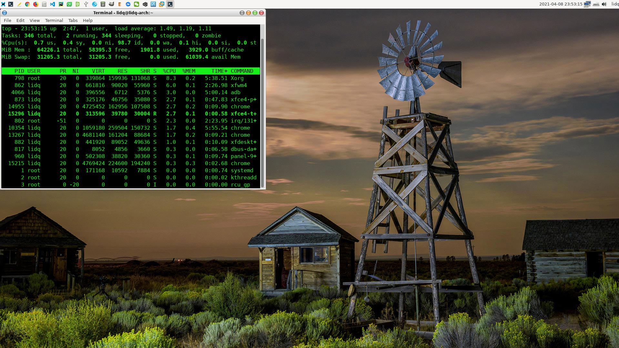Launch the calculator from the panel
The height and width of the screenshot is (348, 619).
[103, 4]
